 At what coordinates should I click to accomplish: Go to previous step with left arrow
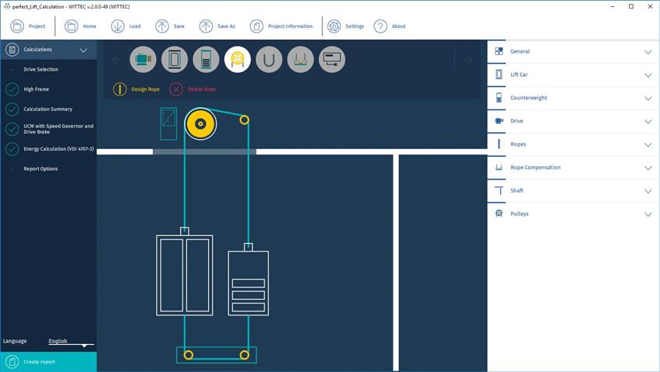click(x=116, y=60)
